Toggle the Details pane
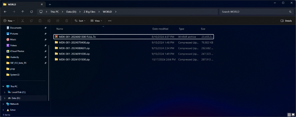 [286, 21]
